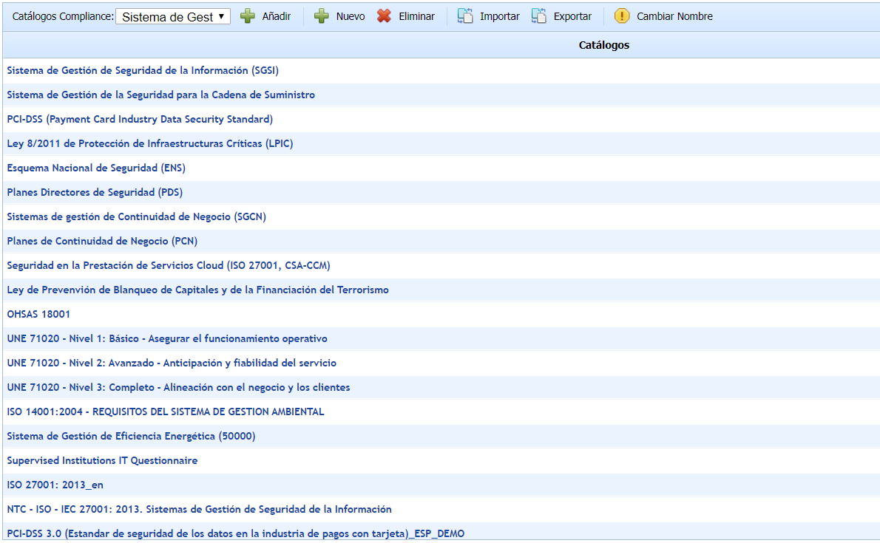
Task: Click the Catálogos column header
Action: [x=603, y=46]
